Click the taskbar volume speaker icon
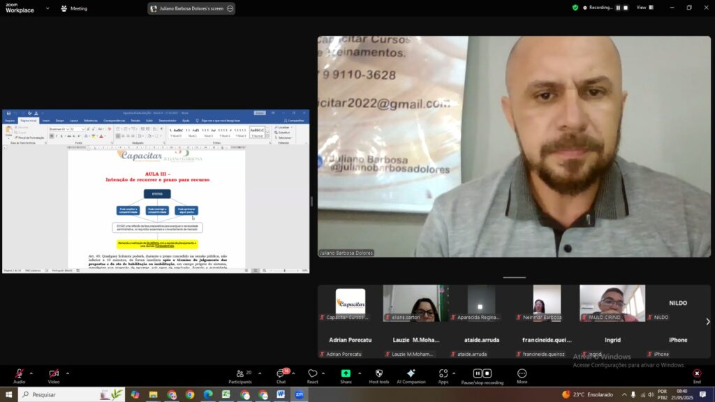Viewport: 715px width, 402px height. click(651, 395)
